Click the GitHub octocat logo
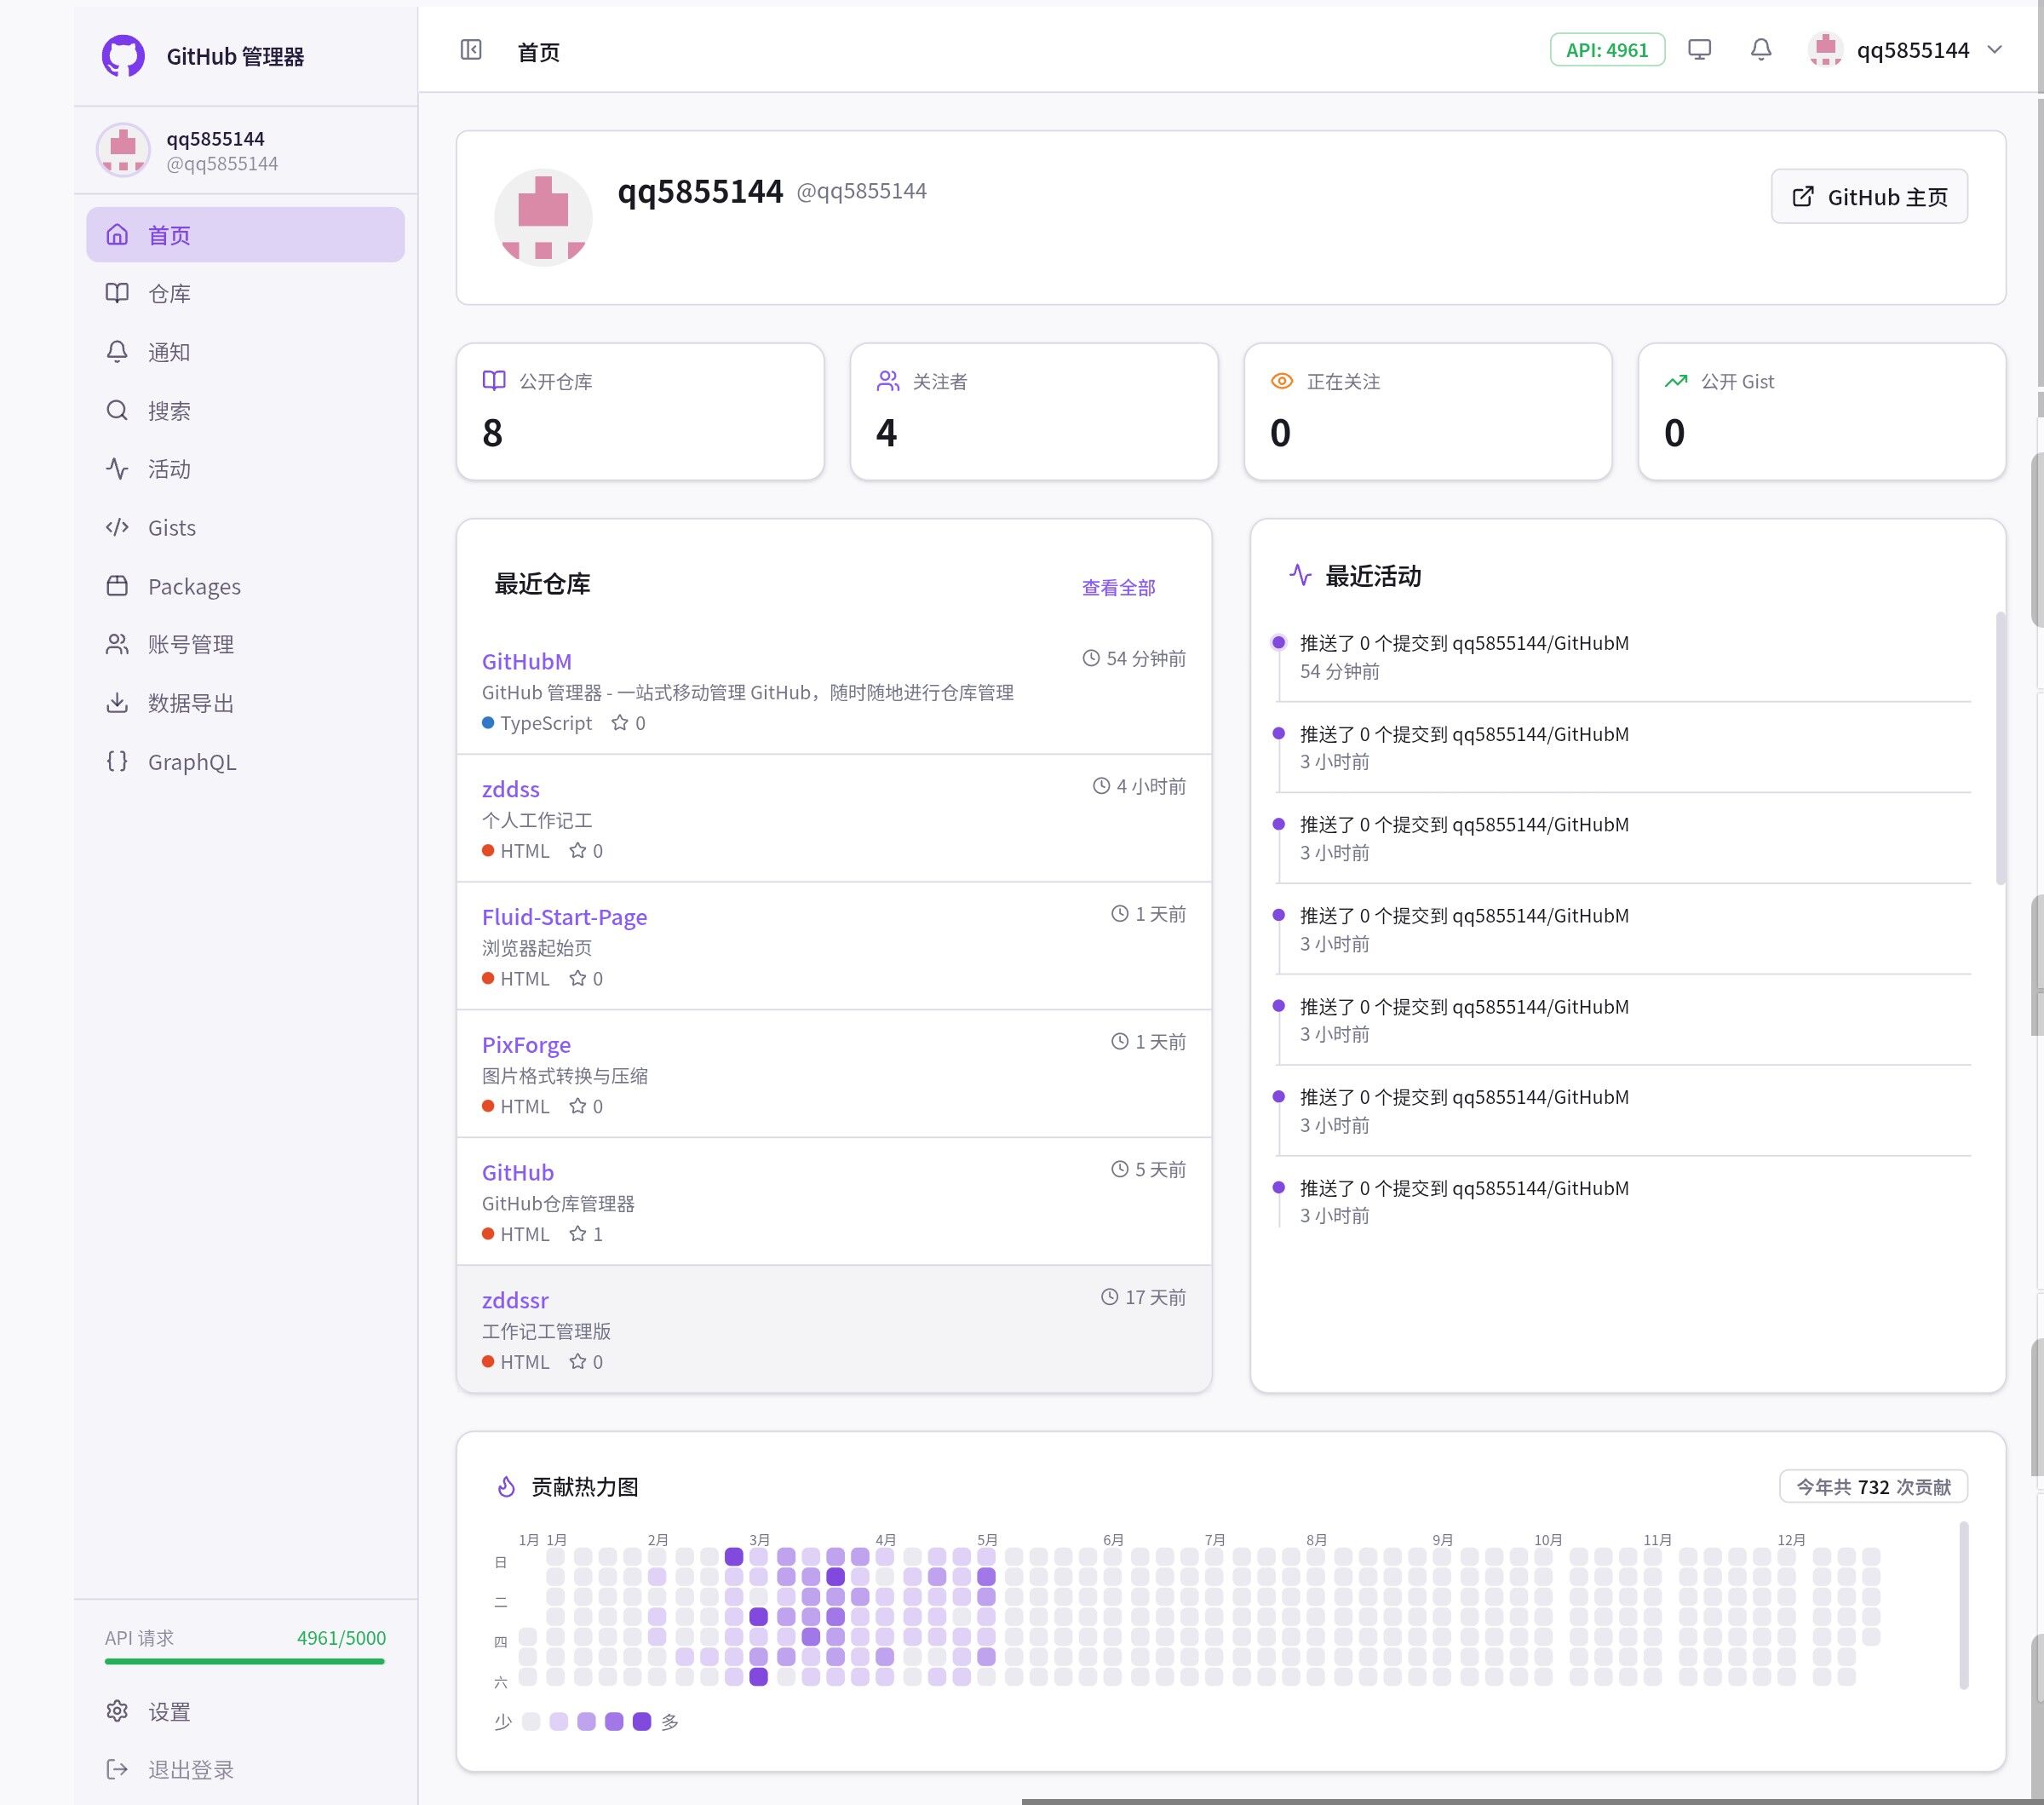The width and height of the screenshot is (2044, 1805). 123,56
